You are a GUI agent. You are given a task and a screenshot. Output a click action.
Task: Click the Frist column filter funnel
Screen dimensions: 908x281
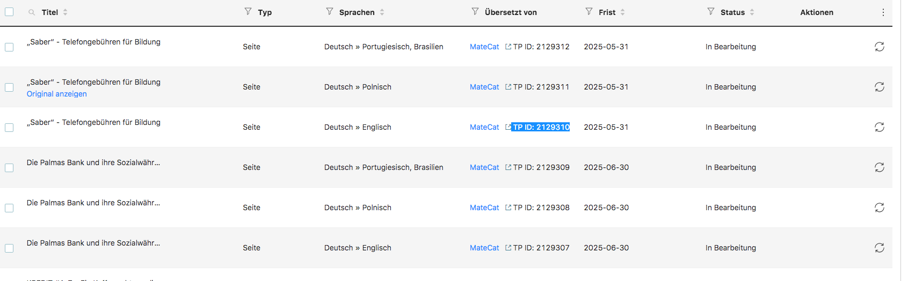pyautogui.click(x=589, y=11)
